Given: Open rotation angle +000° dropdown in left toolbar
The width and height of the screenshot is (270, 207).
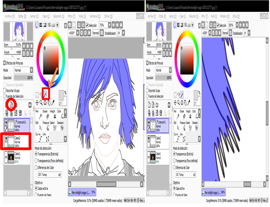Looking at the screenshot, I should coord(78,33).
